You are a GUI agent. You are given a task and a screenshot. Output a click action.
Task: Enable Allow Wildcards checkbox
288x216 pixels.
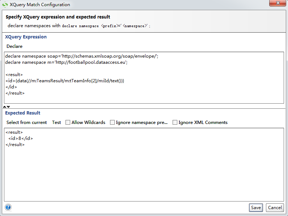tap(68, 122)
